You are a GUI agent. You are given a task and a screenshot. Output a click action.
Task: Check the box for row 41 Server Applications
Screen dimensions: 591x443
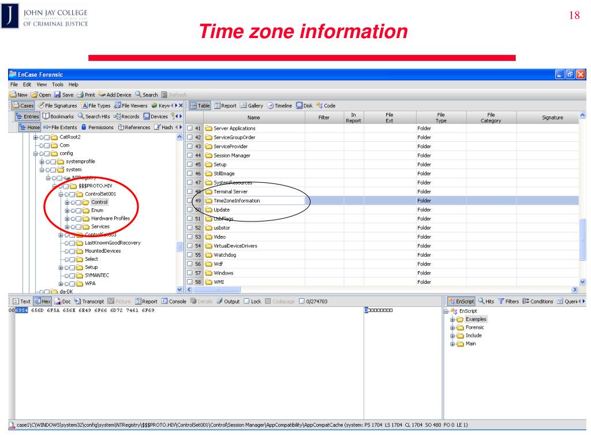[x=190, y=129]
